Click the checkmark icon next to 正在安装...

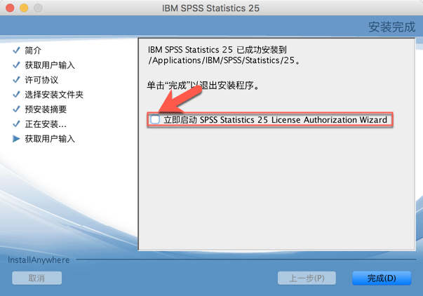[16, 124]
